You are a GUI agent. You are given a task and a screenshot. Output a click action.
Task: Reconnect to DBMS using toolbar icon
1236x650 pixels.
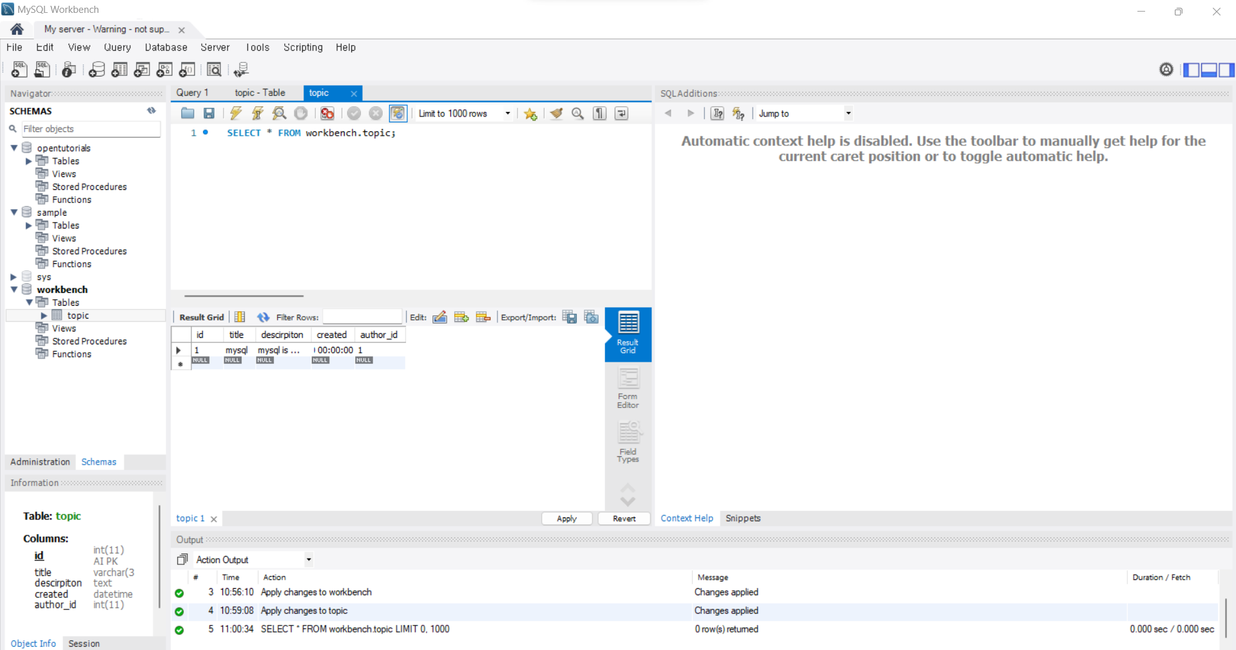pyautogui.click(x=241, y=70)
